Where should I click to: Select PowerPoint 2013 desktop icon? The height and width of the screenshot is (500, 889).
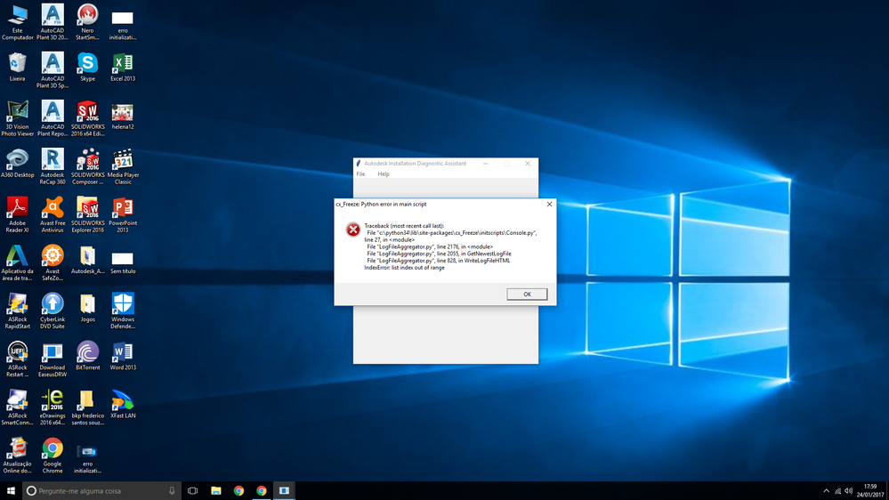click(x=123, y=214)
